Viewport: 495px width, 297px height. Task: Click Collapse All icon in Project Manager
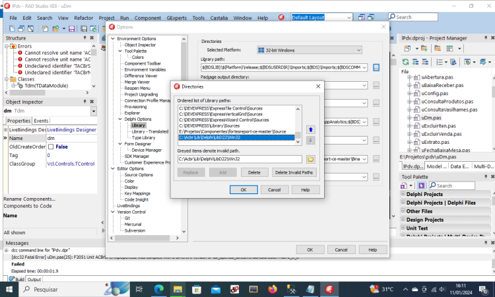[x=425, y=62]
